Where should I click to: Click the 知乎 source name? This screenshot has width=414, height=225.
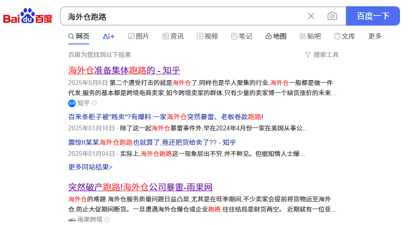click(84, 103)
